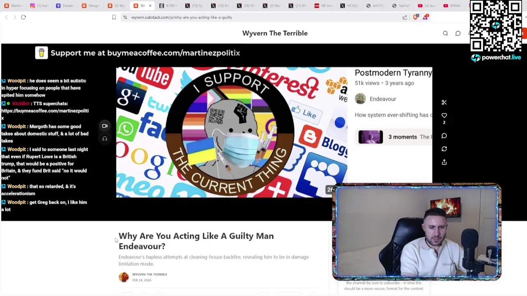Image resolution: width=527 pixels, height=296 pixels.
Task: Click the Support me at buymeacoffee banner text
Action: pos(145,53)
